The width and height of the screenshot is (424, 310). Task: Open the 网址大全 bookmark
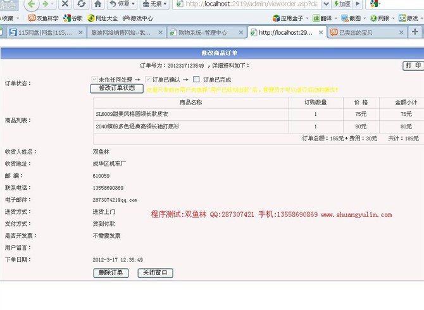[x=103, y=18]
